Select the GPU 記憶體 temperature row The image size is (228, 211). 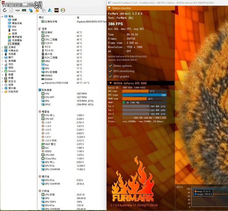click(x=72, y=72)
